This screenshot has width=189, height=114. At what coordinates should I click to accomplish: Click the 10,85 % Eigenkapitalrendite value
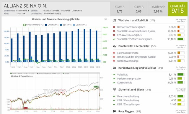(x=172, y=53)
